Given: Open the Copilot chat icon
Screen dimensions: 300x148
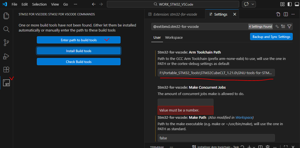Looking at the screenshot, I should pos(246,4).
